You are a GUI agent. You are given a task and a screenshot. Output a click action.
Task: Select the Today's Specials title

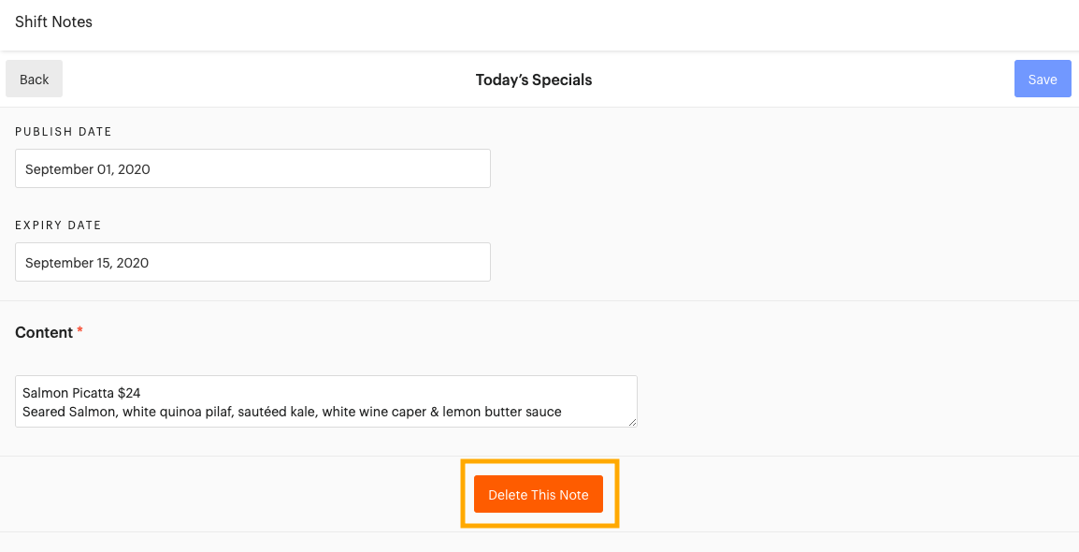click(x=533, y=80)
